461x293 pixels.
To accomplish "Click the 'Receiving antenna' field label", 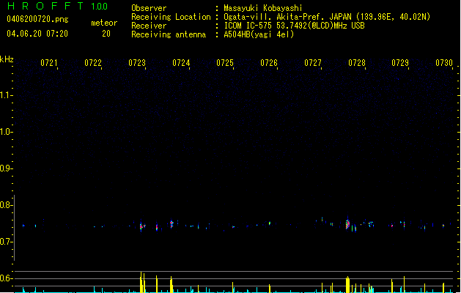I will pyautogui.click(x=169, y=34).
